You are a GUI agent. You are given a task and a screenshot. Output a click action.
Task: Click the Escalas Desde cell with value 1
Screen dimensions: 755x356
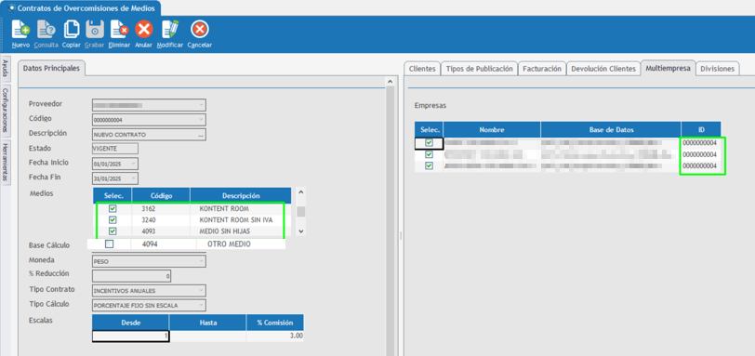130,336
